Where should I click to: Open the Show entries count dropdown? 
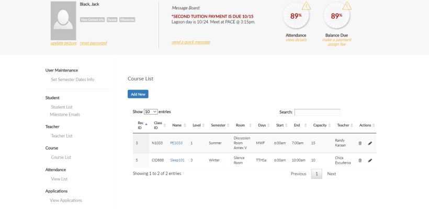click(x=151, y=112)
